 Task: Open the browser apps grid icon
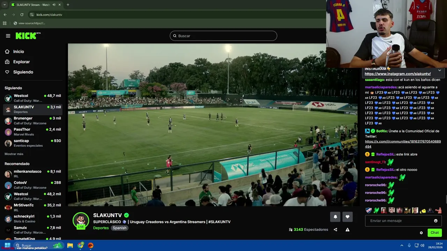point(5,23)
